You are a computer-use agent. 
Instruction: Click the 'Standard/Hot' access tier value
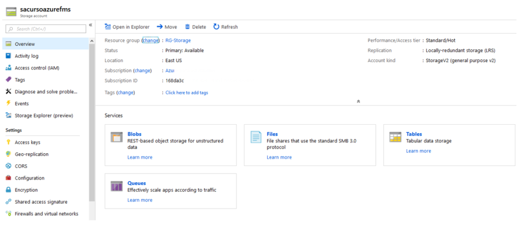coord(441,41)
